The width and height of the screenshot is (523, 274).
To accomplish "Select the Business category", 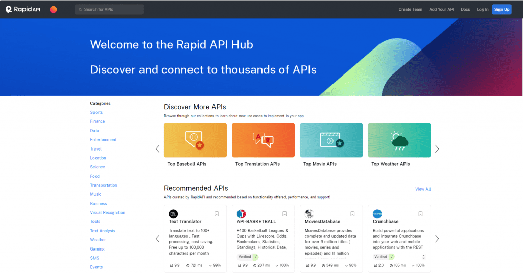I will 99,204.
